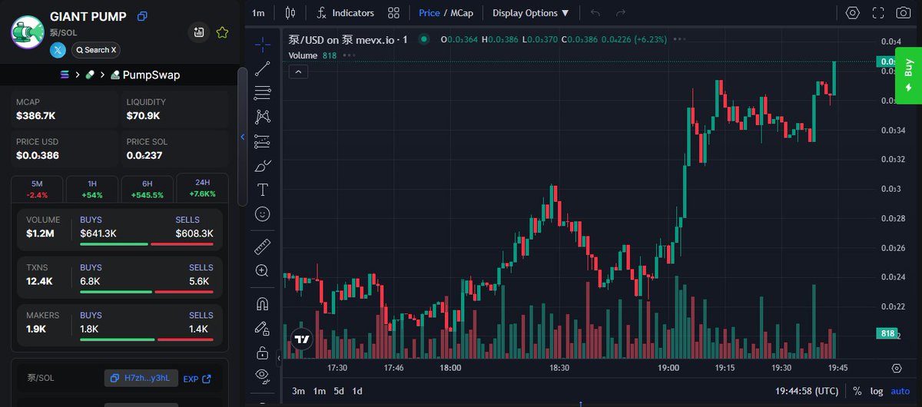Toggle fullscreen chart mode
Screen dimensions: 922x407
[878, 13]
